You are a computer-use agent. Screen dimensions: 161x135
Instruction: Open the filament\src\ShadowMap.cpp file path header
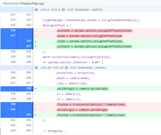pos(23,3)
